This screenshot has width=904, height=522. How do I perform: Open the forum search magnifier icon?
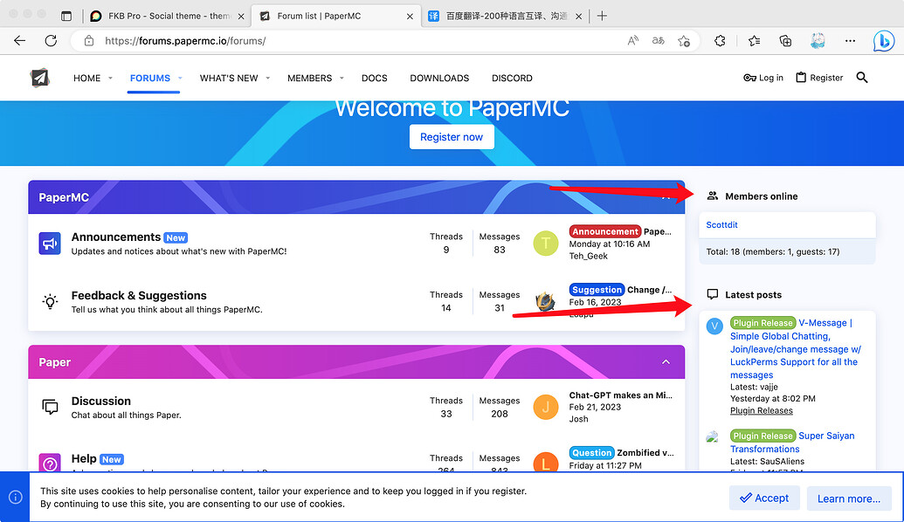pos(862,78)
